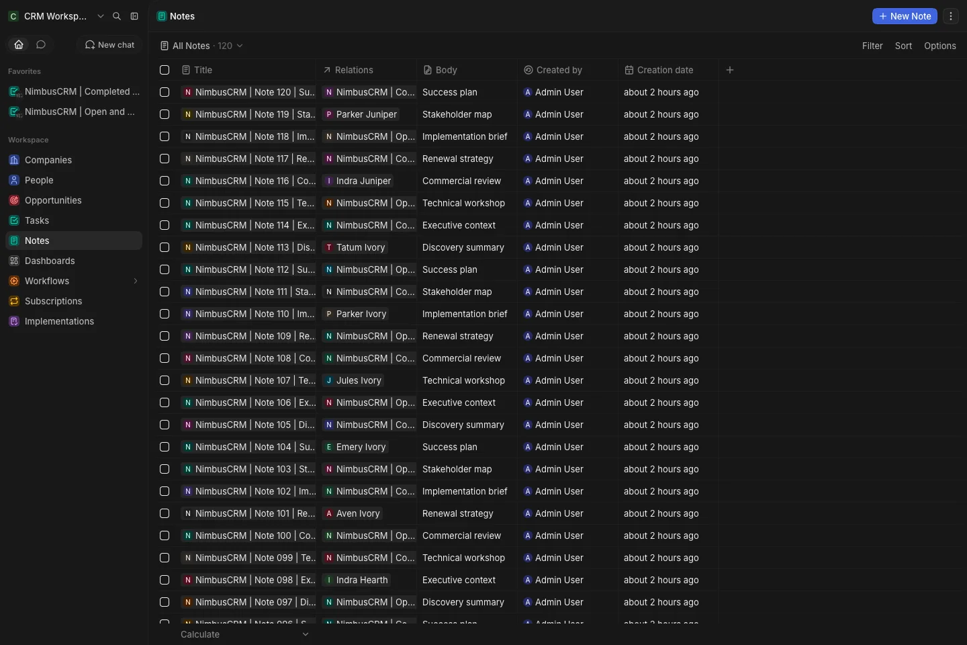
Task: Click the CRM Workspace logo icon
Action: pos(13,16)
